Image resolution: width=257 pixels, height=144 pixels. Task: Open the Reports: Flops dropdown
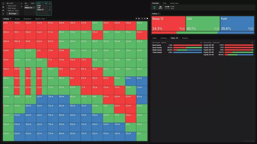pos(41,19)
